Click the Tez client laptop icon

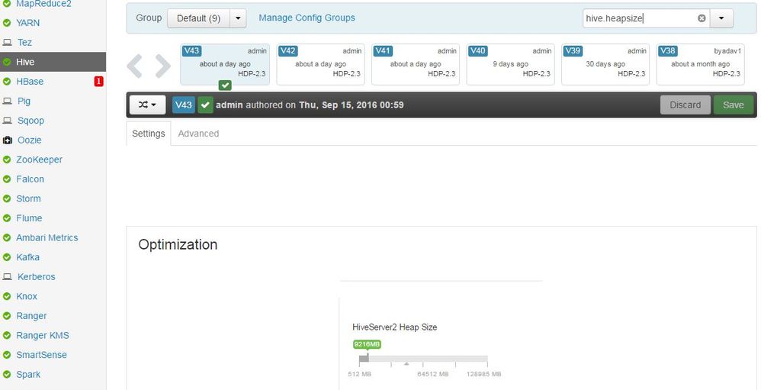[8, 43]
